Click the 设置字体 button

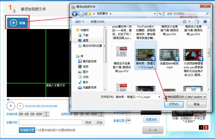(151, 120)
